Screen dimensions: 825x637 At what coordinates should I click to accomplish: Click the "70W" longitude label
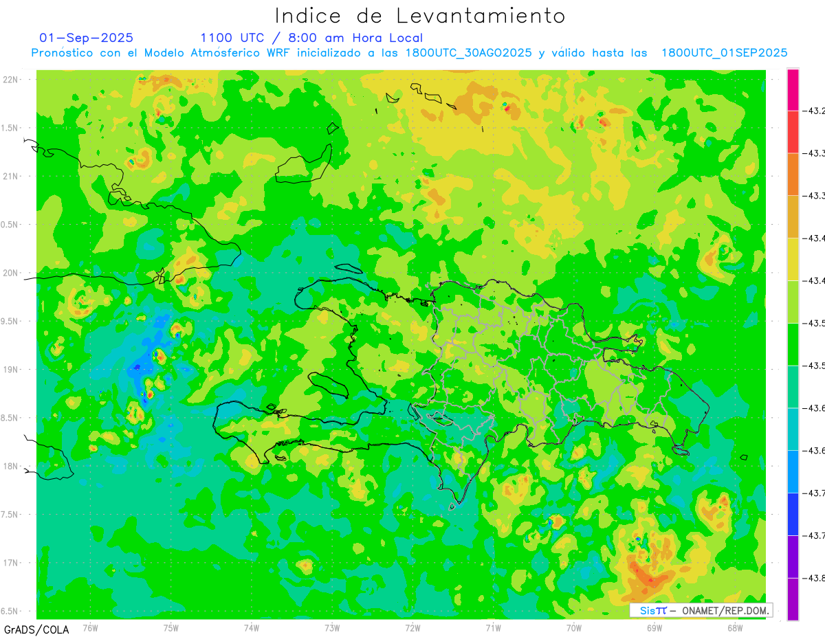[574, 627]
